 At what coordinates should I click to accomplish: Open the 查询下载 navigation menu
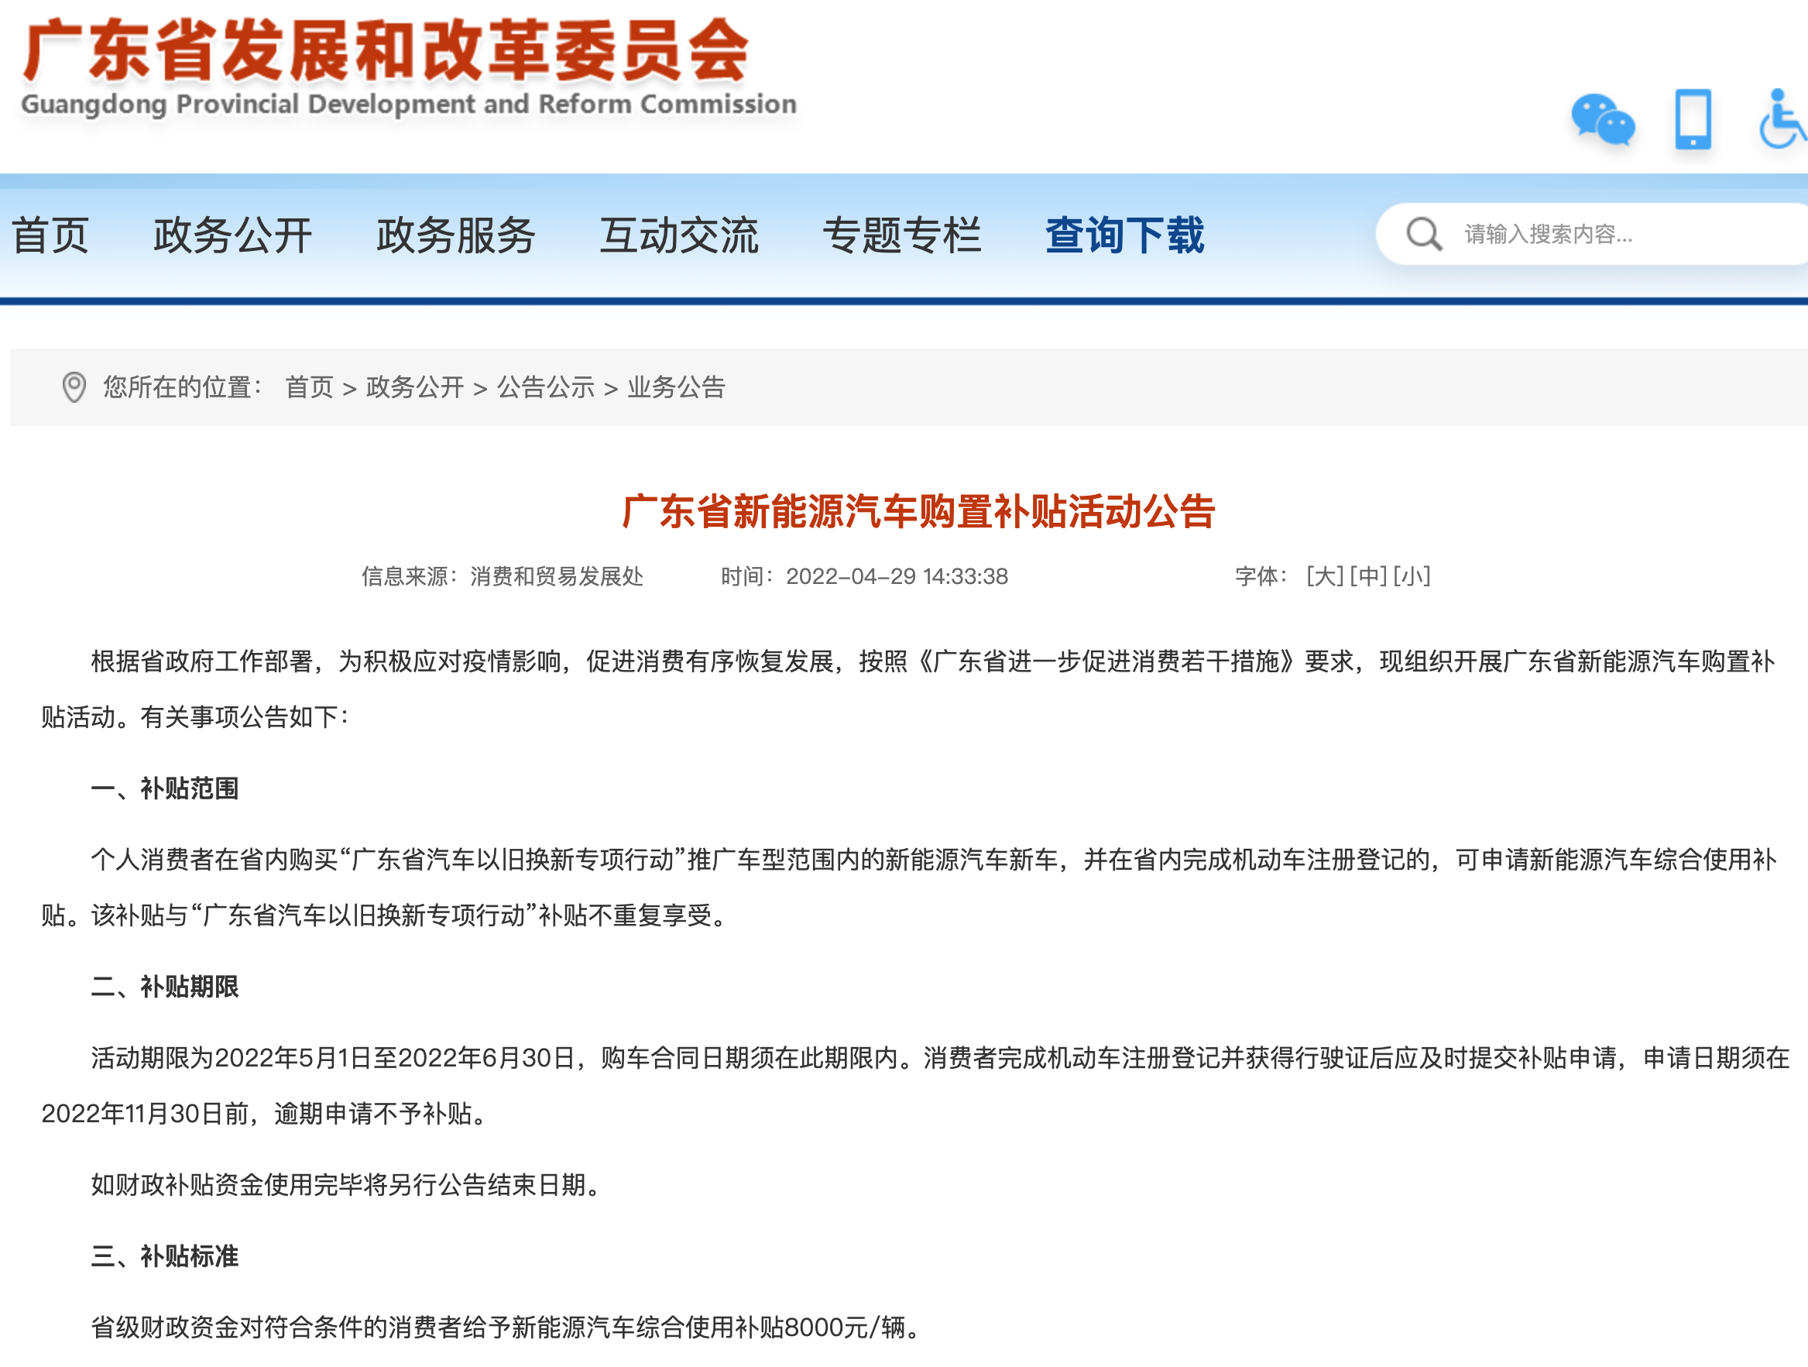tap(1125, 235)
